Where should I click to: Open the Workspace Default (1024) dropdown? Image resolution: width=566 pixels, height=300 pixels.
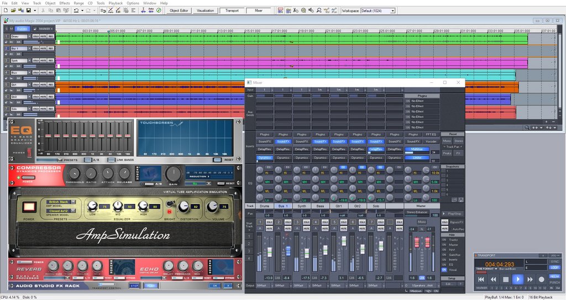click(x=393, y=11)
